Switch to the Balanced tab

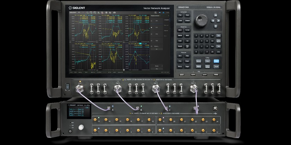click(x=167, y=25)
